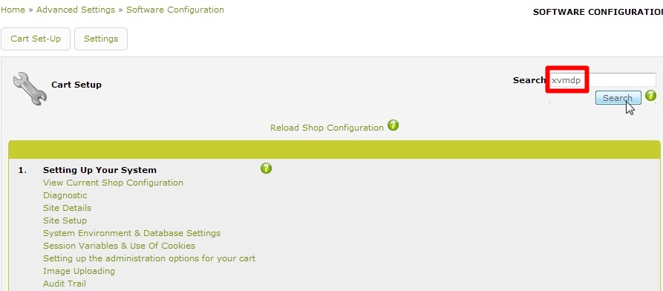This screenshot has width=663, height=291.
Task: Click the Cart Setup wrench icon
Action: coord(30,88)
